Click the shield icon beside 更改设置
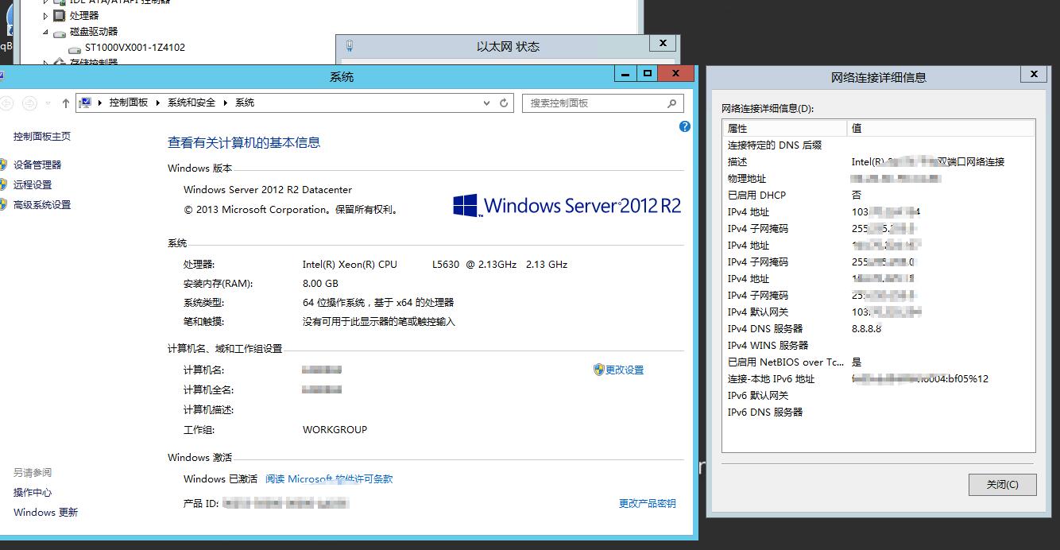This screenshot has width=1060, height=550. (x=599, y=370)
